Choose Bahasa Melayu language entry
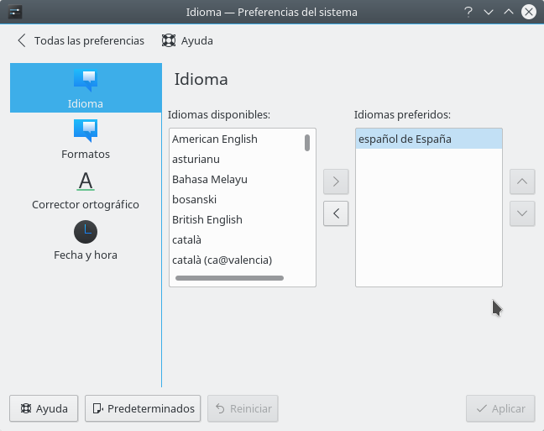 (210, 180)
